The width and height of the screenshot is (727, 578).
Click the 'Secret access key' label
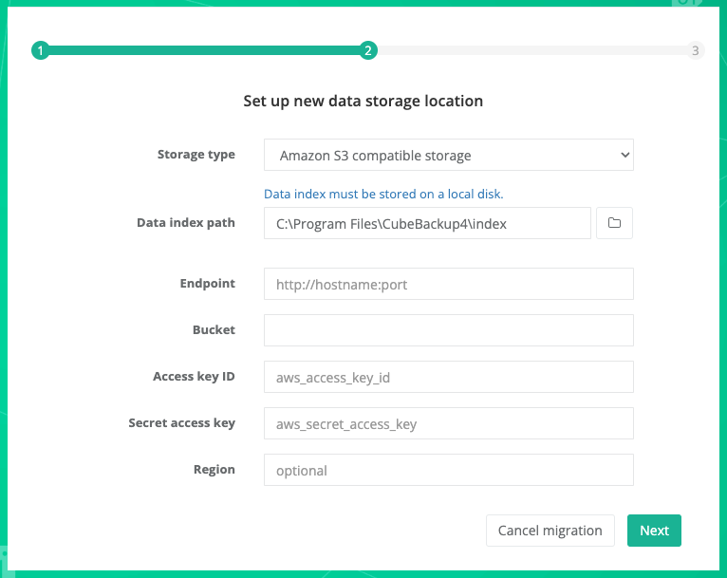pos(181,423)
